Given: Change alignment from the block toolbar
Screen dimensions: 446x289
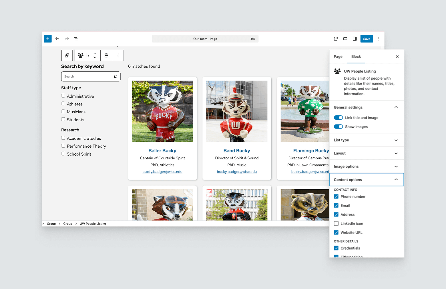Looking at the screenshot, I should (x=106, y=55).
